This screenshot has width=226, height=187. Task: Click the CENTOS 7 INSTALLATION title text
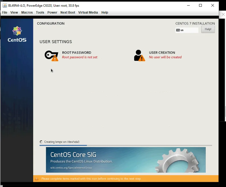point(195,24)
